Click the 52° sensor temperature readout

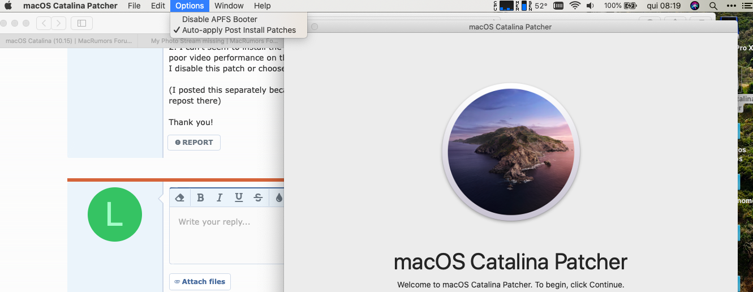pyautogui.click(x=541, y=6)
